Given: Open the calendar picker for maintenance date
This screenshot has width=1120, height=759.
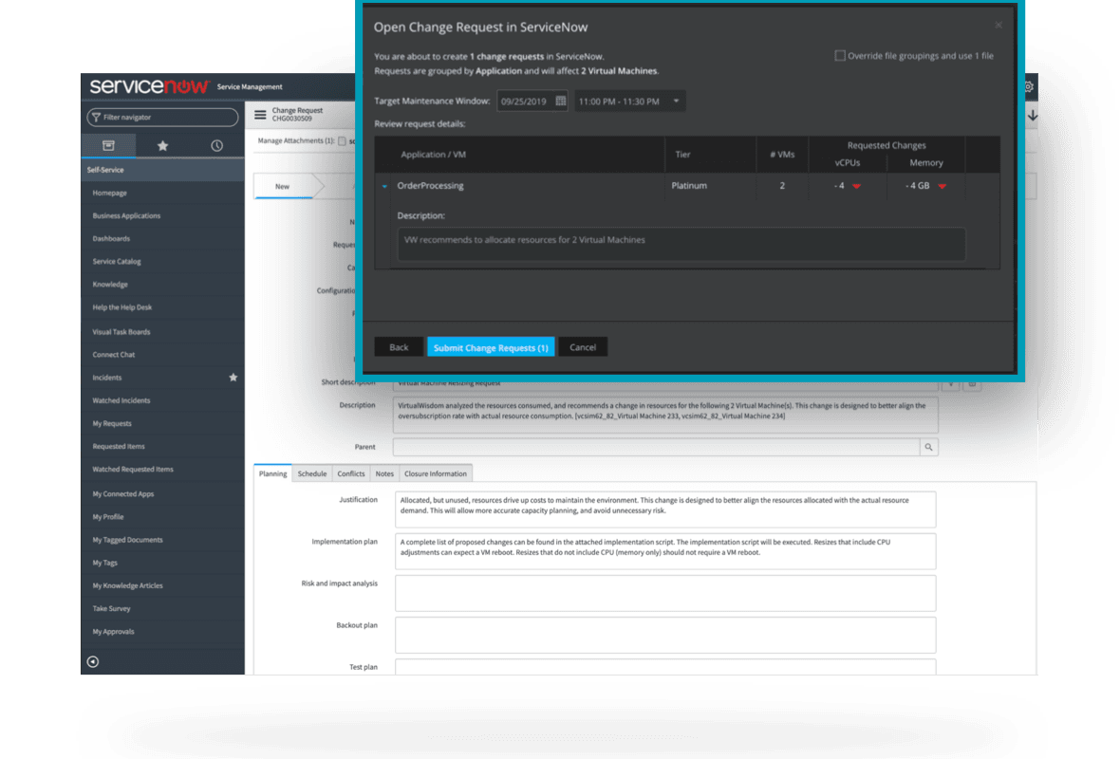Looking at the screenshot, I should (x=561, y=101).
